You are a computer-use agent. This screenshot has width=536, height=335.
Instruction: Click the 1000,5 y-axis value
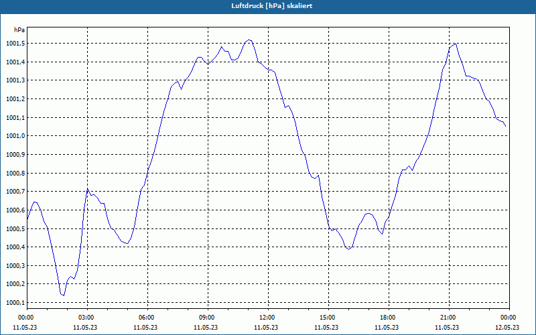pyautogui.click(x=15, y=228)
